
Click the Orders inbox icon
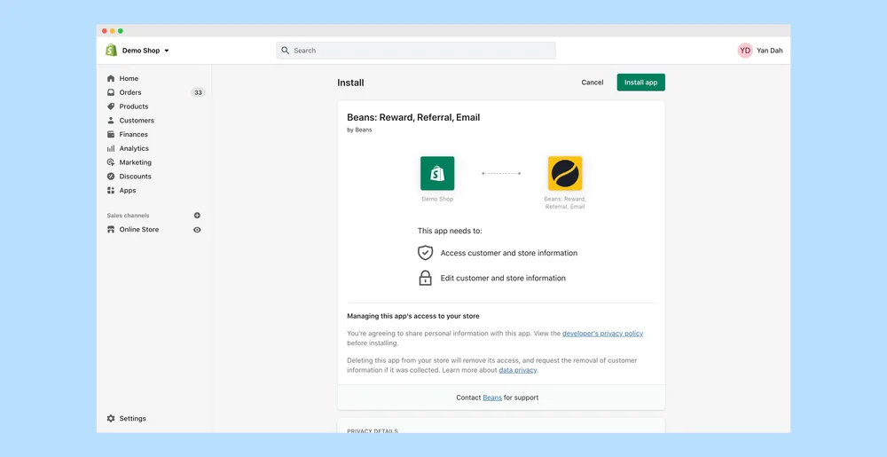pos(111,92)
